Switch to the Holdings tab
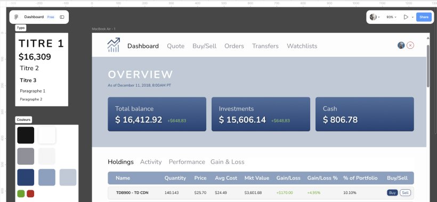 click(120, 162)
